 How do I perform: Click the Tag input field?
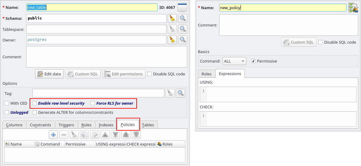pyautogui.click(x=98, y=93)
